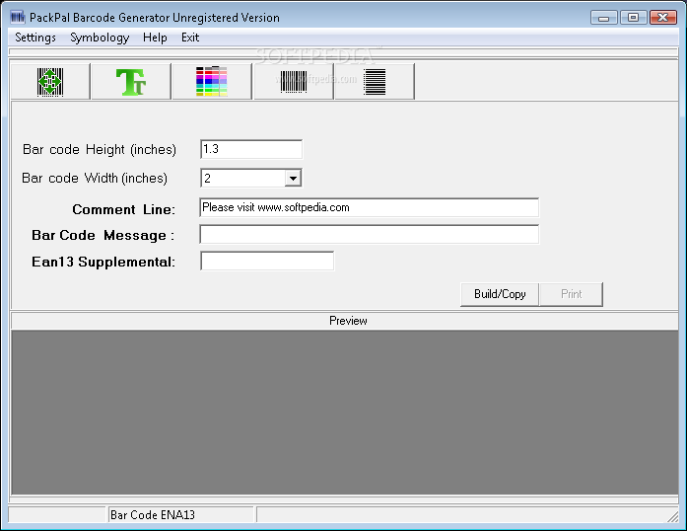Image resolution: width=687 pixels, height=531 pixels.
Task: Open the font settings icon with green T
Action: [x=131, y=82]
